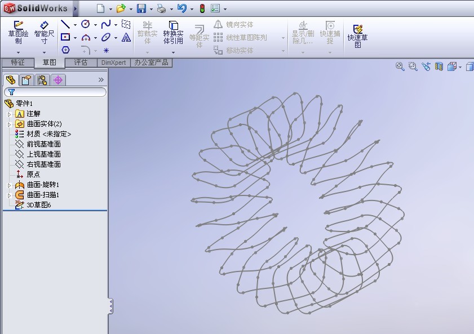Click the Open file folder icon

coord(121,8)
